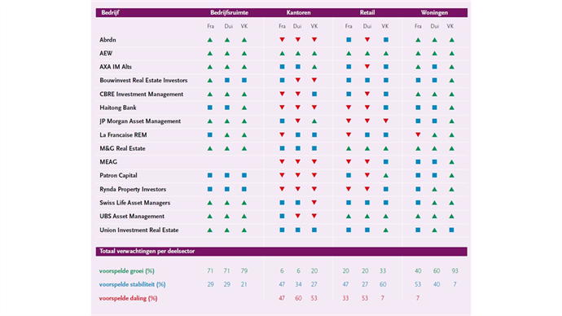The image size is (562, 316).
Task: Click growth value 79 under Bedrijfsruimte VK
Action: 244,271
